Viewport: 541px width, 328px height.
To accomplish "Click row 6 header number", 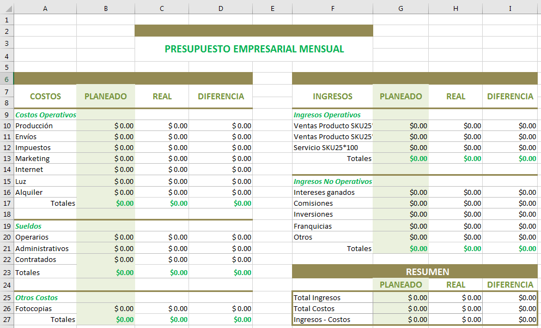I will coord(7,79).
